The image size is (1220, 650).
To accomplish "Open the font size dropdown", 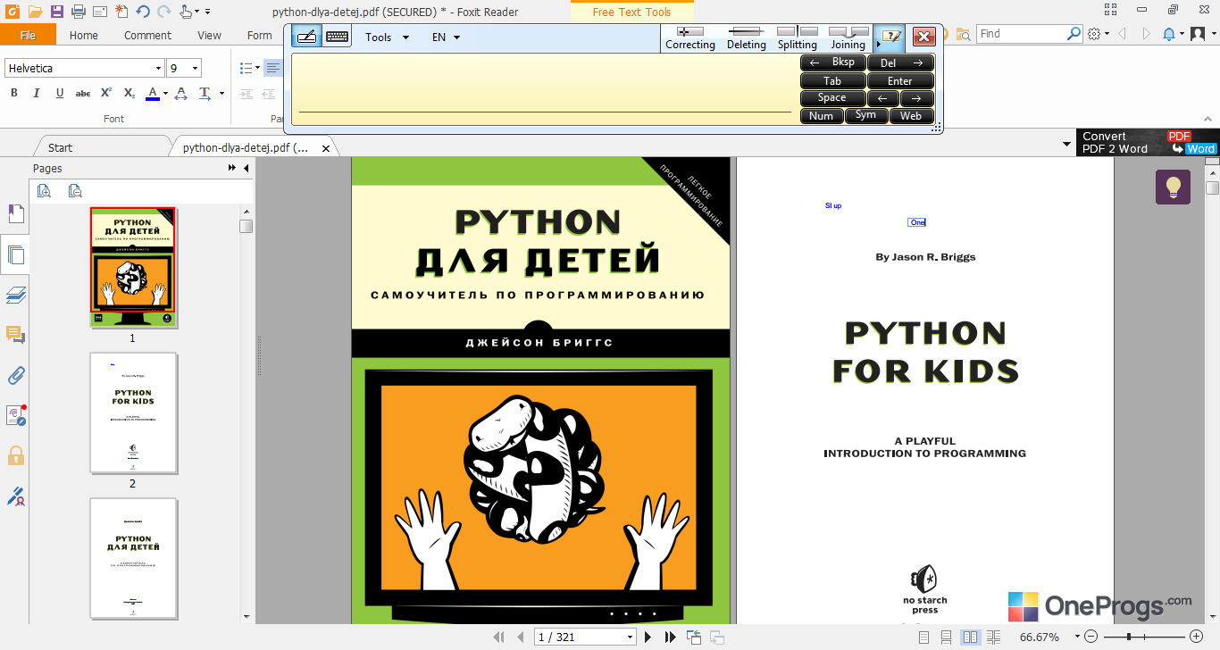I will point(195,68).
